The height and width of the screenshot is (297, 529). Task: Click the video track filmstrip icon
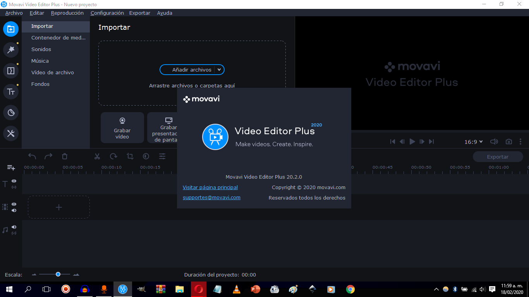pos(5,207)
